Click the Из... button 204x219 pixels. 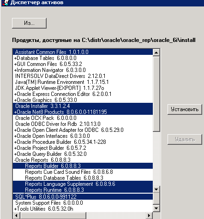29,23
